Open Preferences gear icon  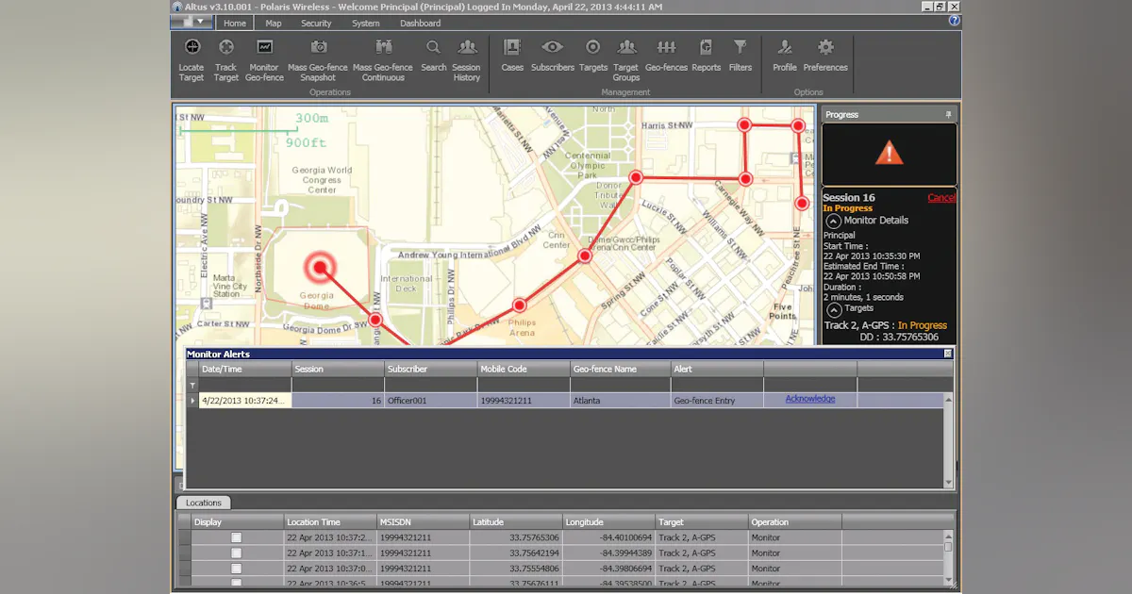(x=825, y=47)
